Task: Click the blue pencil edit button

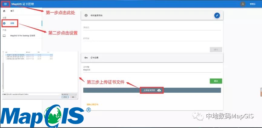Action: tap(217, 15)
